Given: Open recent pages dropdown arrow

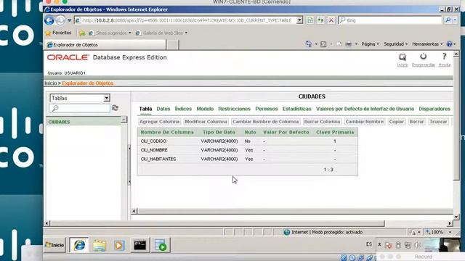Looking at the screenshot, I should point(70,20).
